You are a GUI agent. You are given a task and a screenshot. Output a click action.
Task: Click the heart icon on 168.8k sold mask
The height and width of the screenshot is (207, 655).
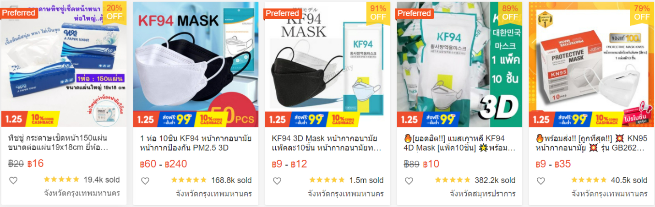pyautogui.click(x=145, y=180)
